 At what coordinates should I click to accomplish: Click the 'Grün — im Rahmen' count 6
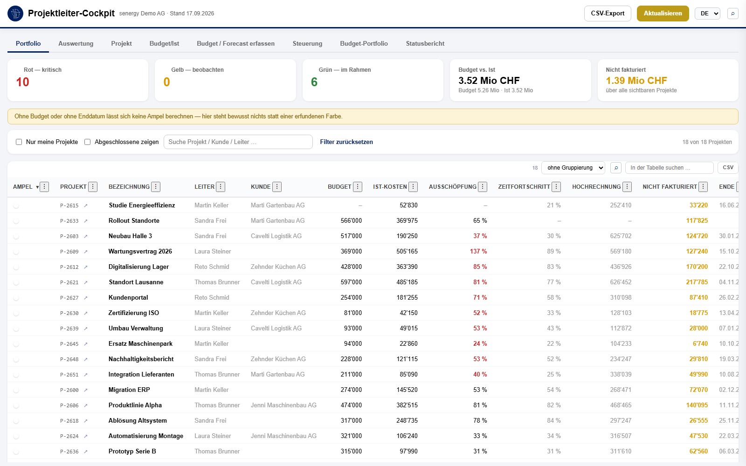click(x=314, y=82)
